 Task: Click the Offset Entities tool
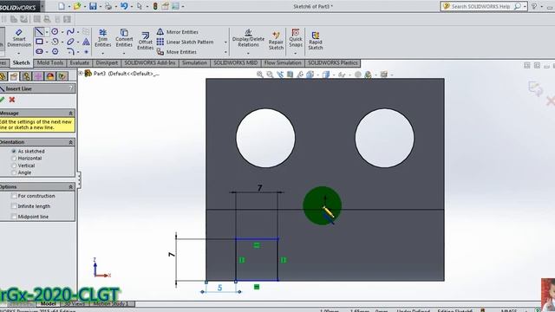point(145,41)
